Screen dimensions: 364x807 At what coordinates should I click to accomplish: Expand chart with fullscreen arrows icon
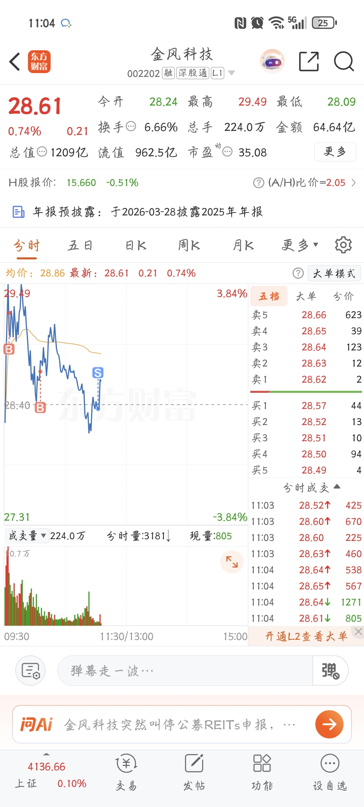pos(232,562)
